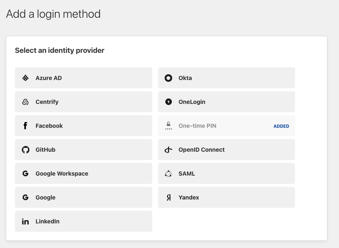The height and width of the screenshot is (248, 339).
Task: Choose the plain Google provider button
Action: click(x=83, y=197)
